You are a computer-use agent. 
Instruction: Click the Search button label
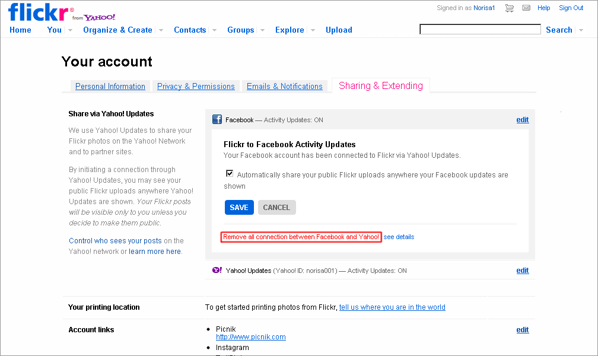click(x=559, y=30)
